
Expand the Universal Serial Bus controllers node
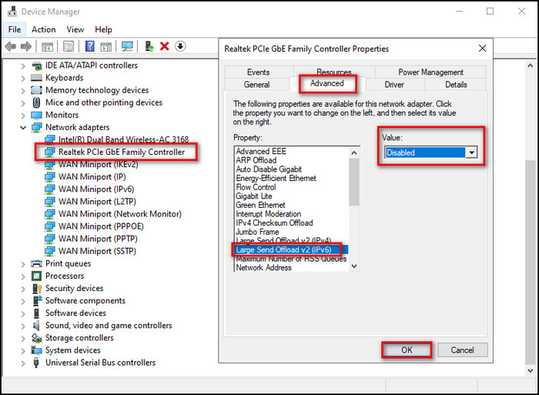tap(23, 363)
